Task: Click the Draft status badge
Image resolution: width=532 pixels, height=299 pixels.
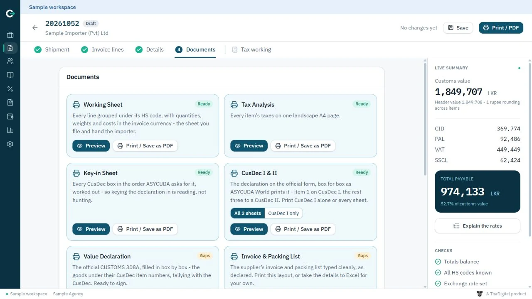Action: [x=91, y=24]
